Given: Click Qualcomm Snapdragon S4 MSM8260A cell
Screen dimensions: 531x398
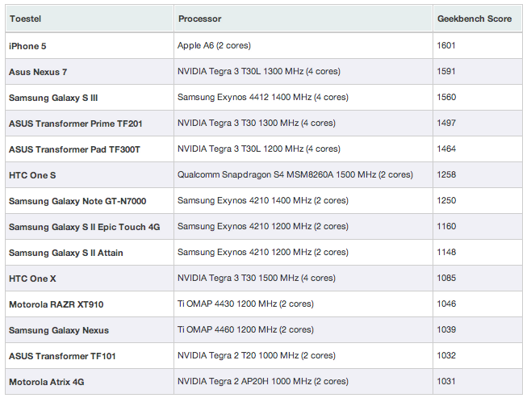Looking at the screenshot, I should tap(303, 175).
